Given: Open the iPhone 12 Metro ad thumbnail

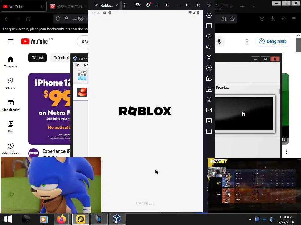Looking at the screenshot, I should tap(49, 109).
